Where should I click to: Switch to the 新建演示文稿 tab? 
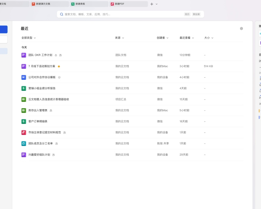pos(49,4)
